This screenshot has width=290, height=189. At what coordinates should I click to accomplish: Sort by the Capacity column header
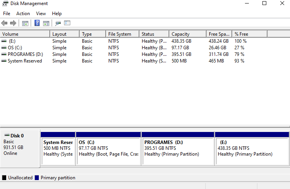(188, 34)
